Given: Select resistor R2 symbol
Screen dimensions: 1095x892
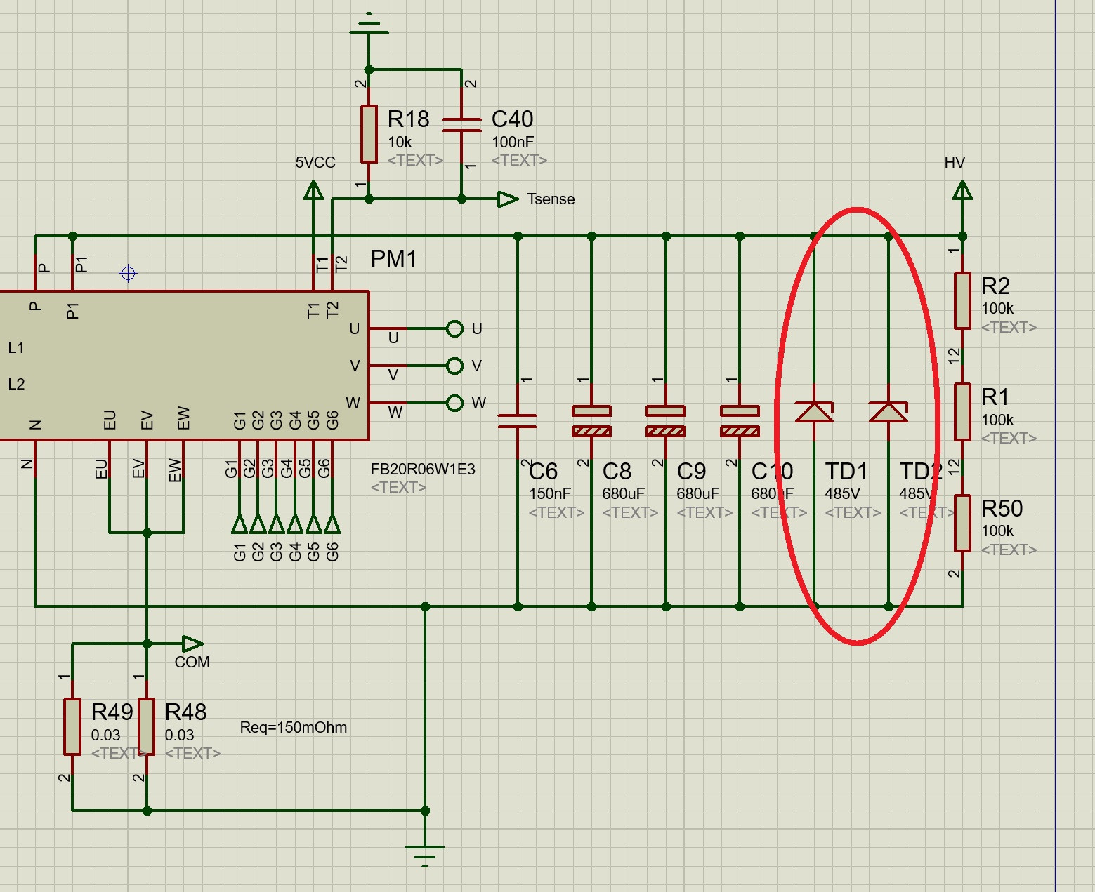Looking at the screenshot, I should click(962, 301).
